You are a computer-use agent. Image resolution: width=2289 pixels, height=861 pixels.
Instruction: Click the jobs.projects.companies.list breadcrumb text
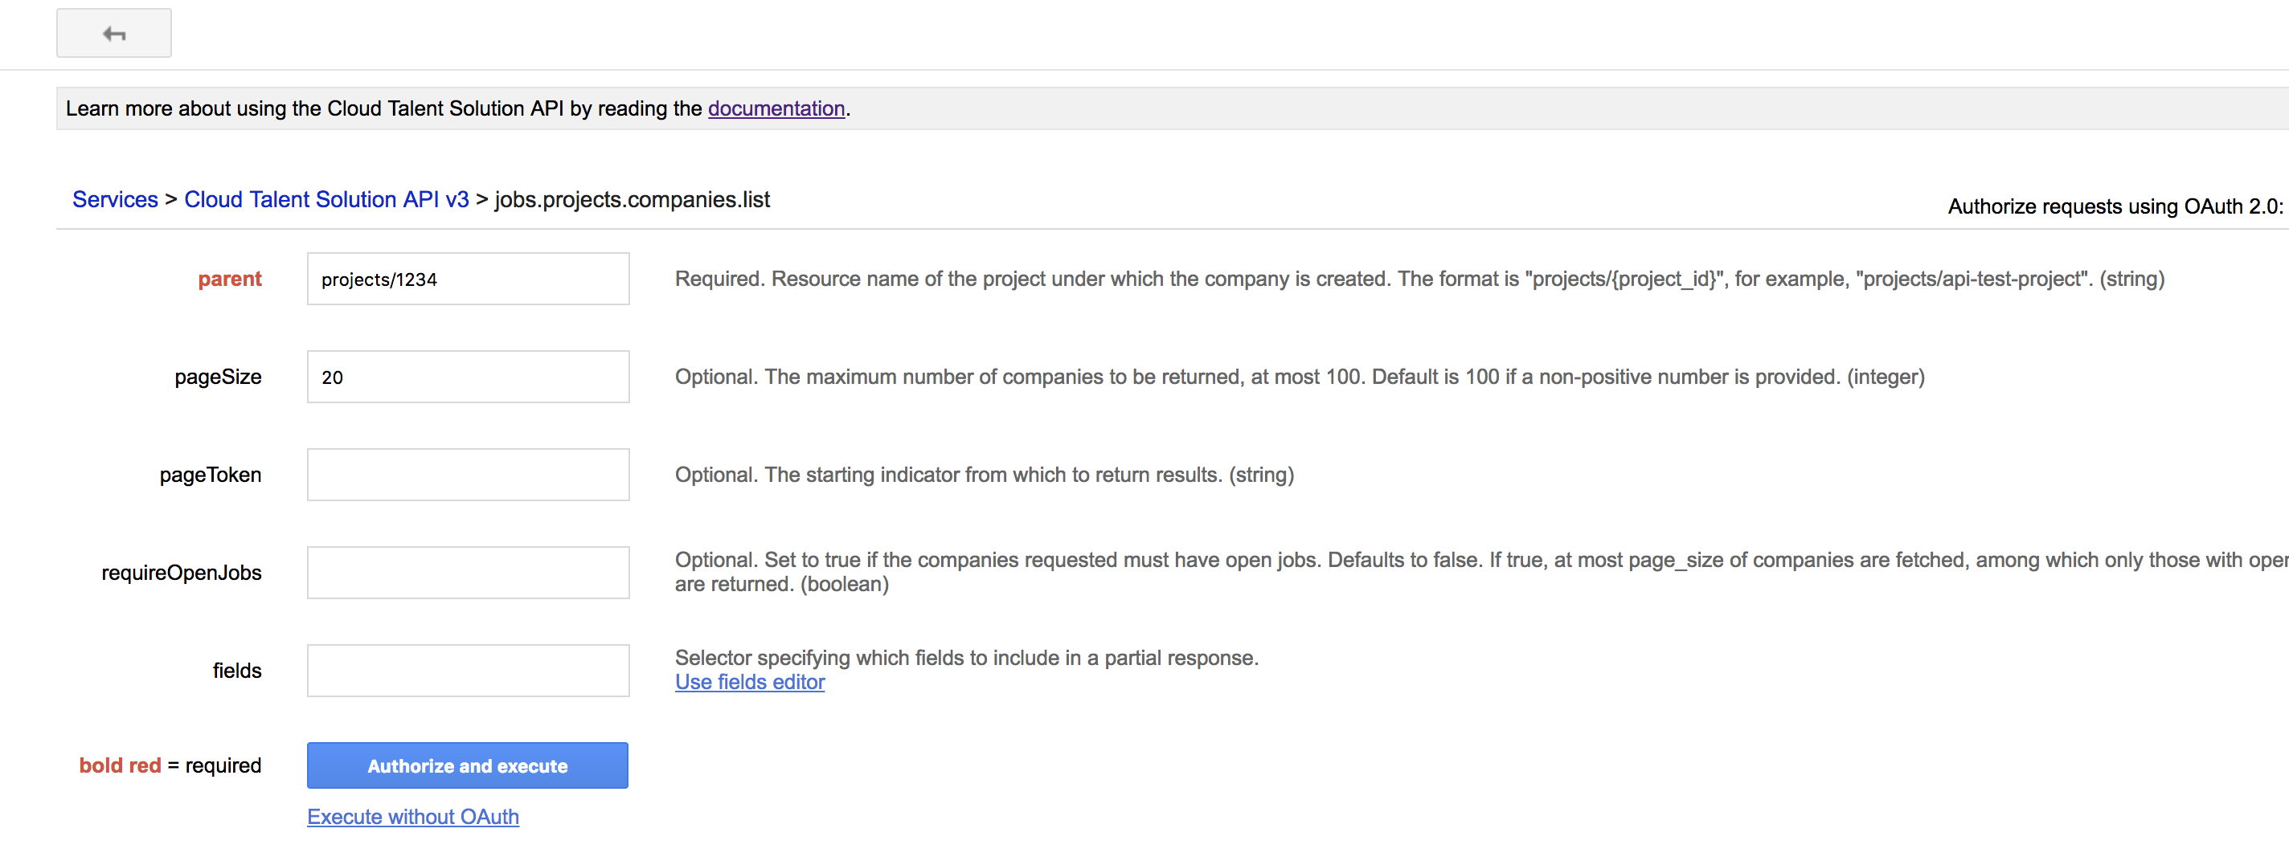pyautogui.click(x=633, y=200)
